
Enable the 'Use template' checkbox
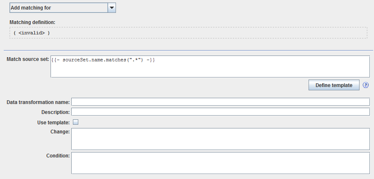[x=75, y=122]
